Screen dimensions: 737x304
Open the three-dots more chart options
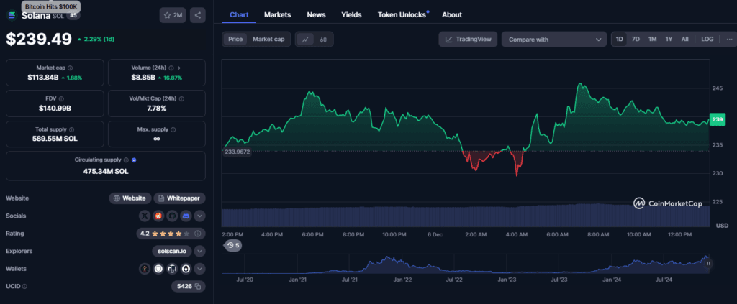729,40
